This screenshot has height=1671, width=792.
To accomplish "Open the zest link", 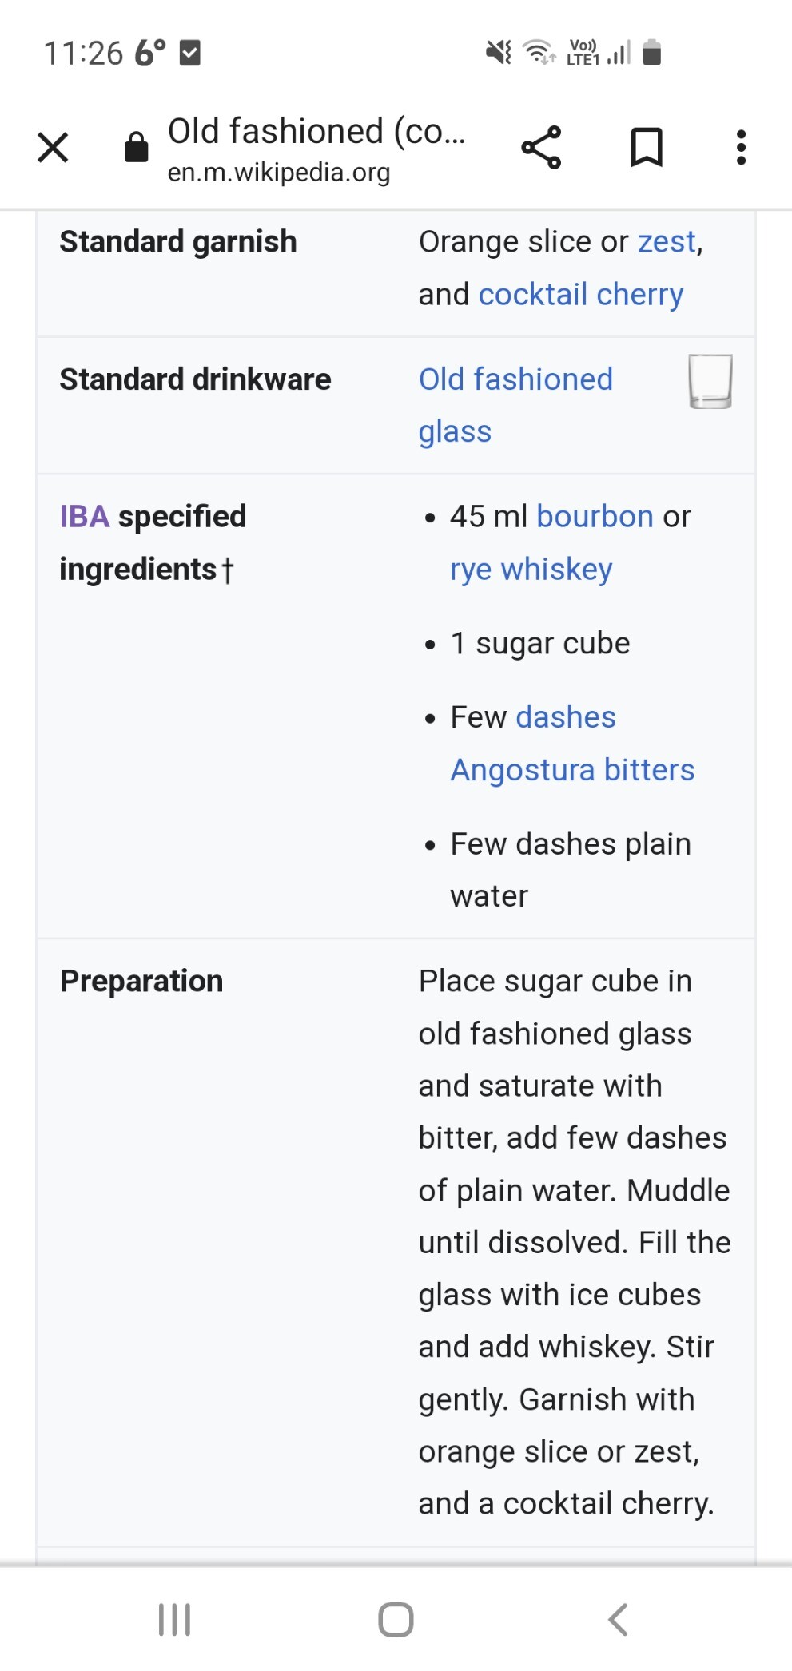I will 667,241.
